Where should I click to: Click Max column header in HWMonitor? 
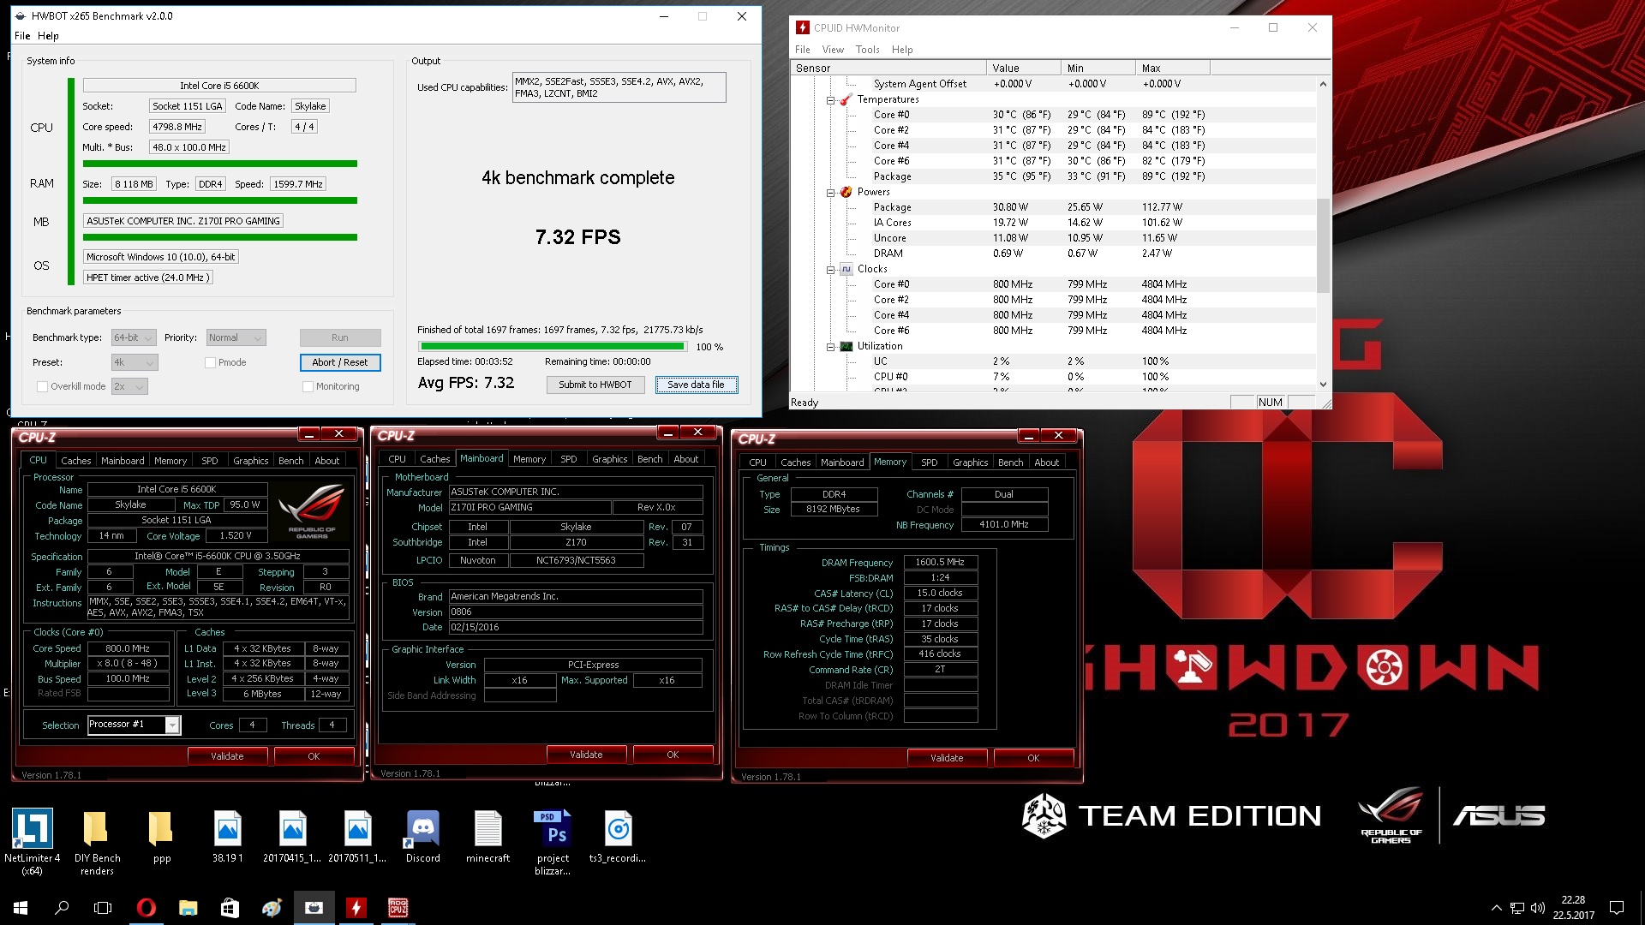1173,68
